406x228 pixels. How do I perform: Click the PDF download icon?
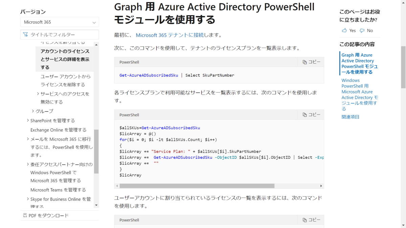tap(25, 216)
